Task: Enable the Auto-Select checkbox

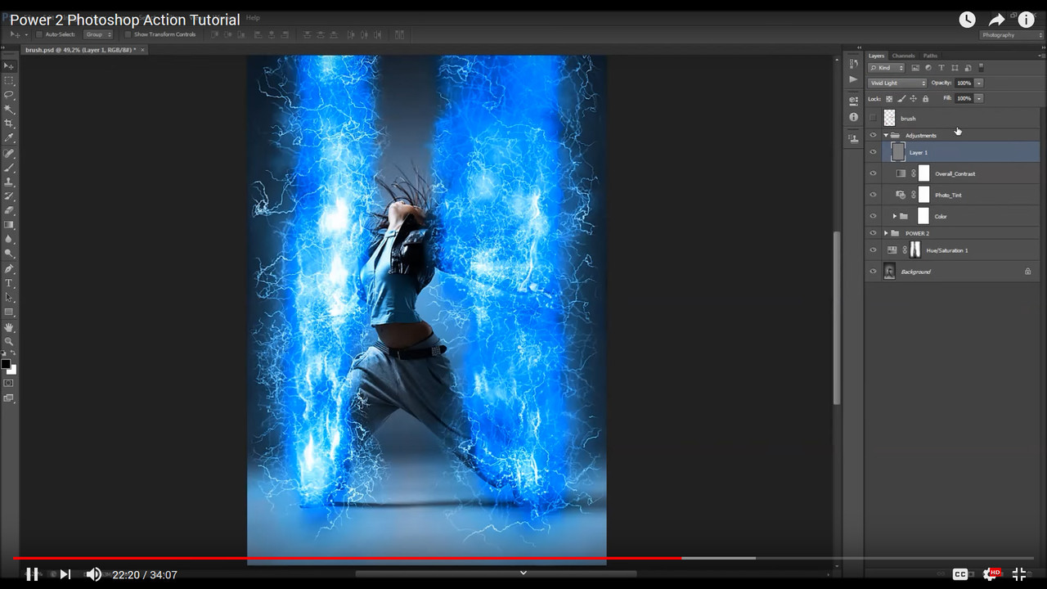Action: coord(39,34)
